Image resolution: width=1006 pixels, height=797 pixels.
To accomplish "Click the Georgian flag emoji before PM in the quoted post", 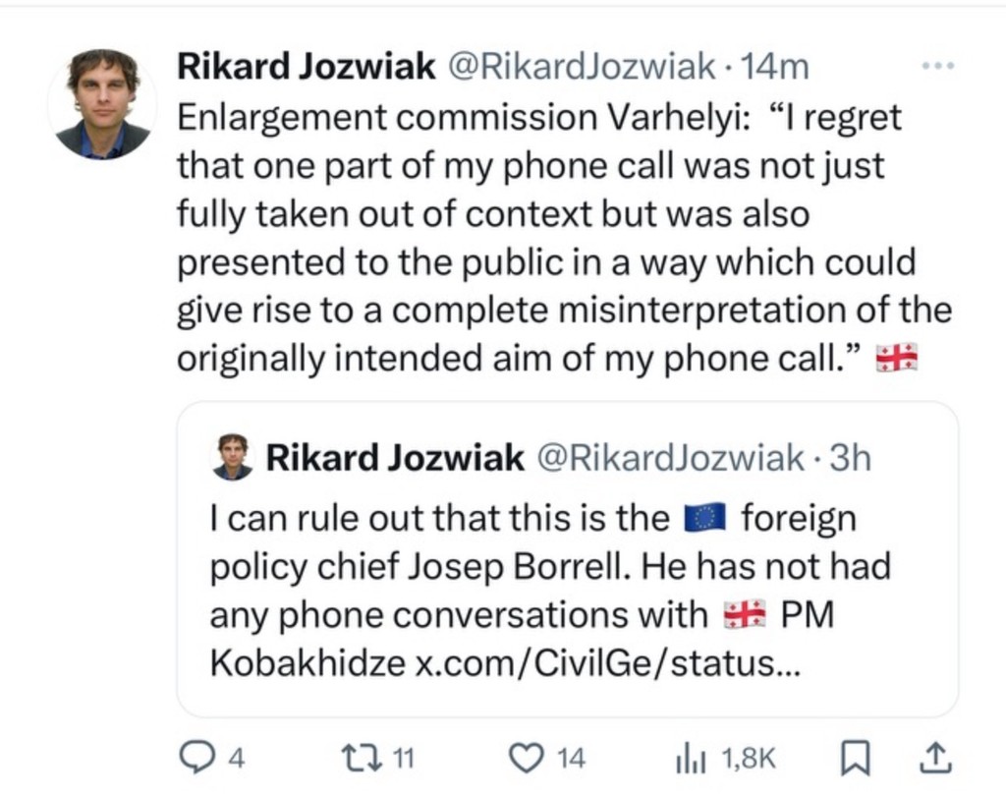I will tap(744, 615).
